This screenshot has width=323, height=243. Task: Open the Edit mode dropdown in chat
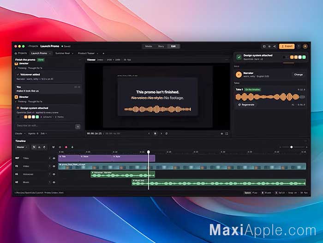[43, 134]
